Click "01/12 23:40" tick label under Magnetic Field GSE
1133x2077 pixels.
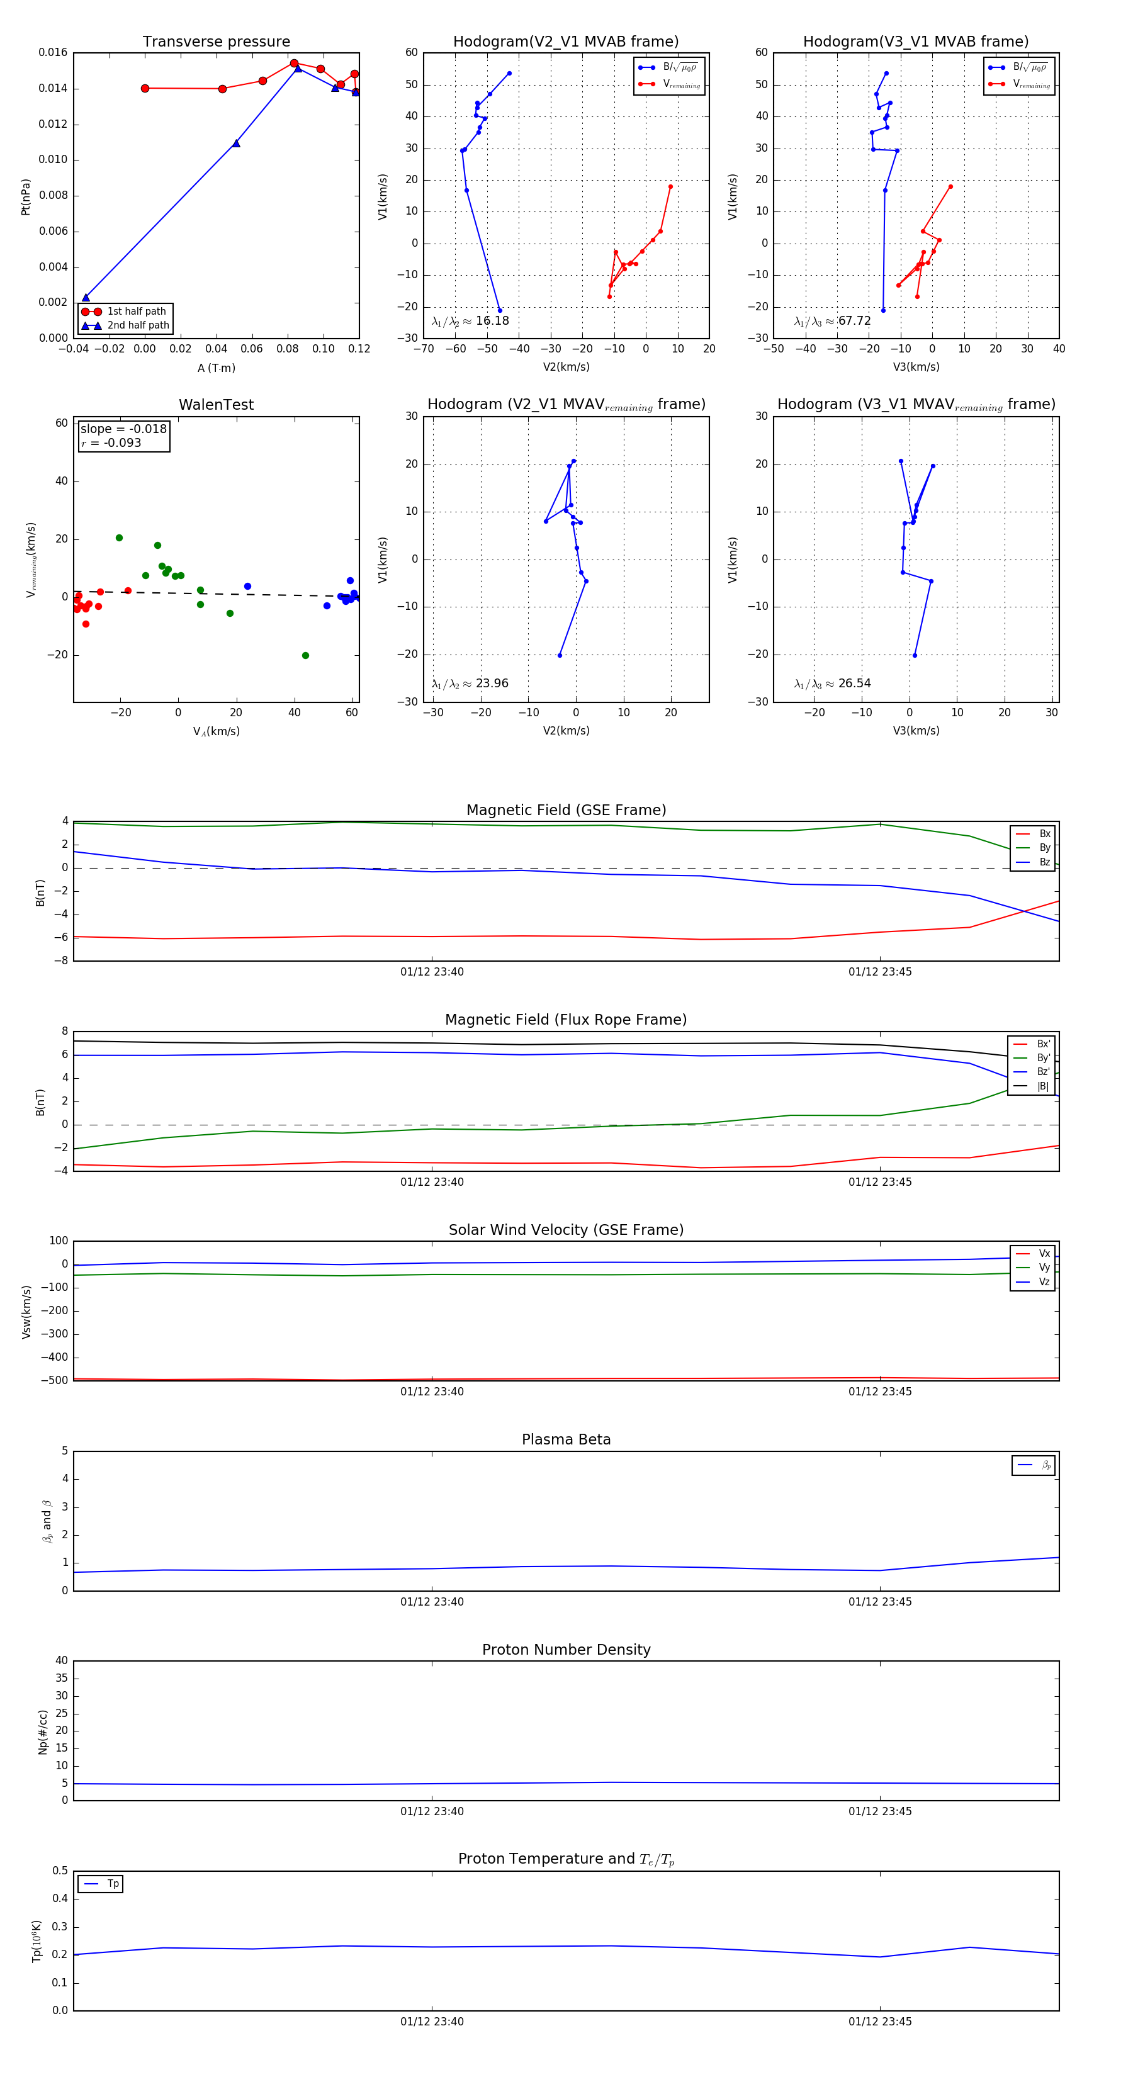coord(431,972)
